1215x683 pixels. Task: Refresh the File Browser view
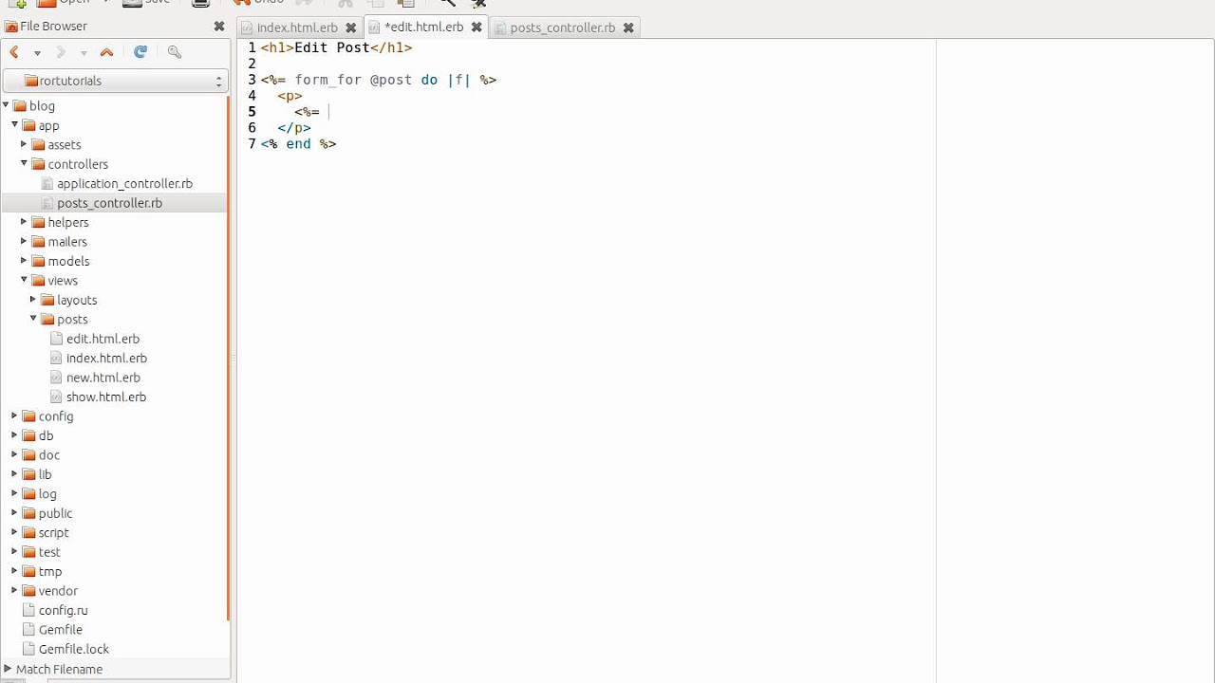(140, 53)
